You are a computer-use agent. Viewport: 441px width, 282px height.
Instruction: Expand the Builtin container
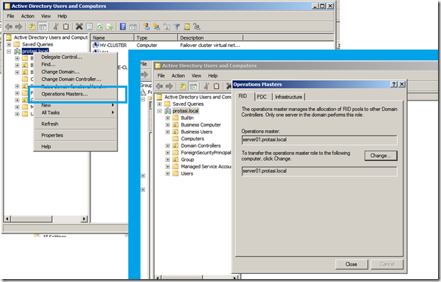[x=168, y=117]
